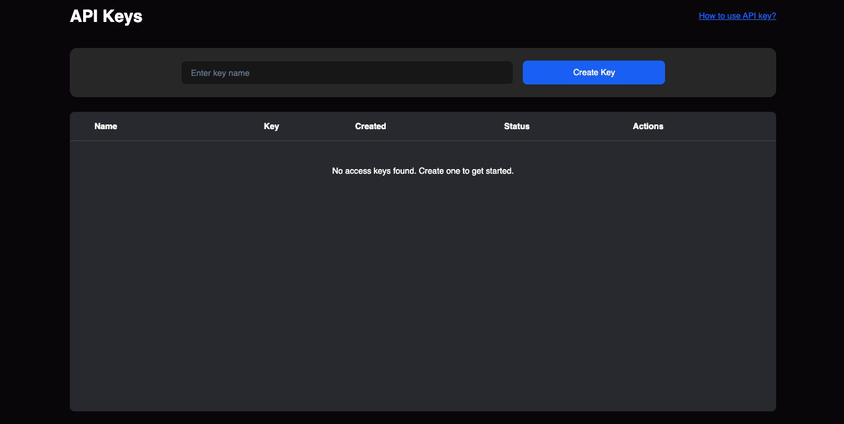Image resolution: width=844 pixels, height=424 pixels.
Task: Select the Key column header
Action: (x=271, y=126)
